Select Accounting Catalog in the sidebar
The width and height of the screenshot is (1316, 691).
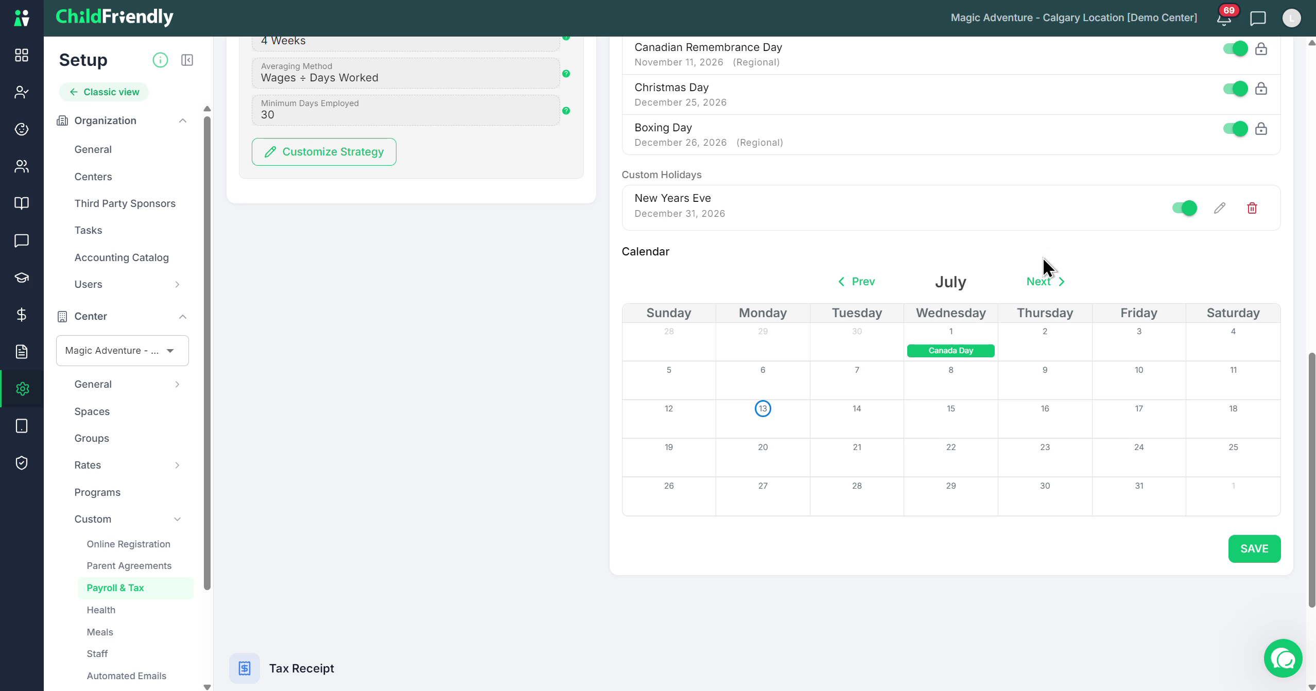tap(122, 257)
